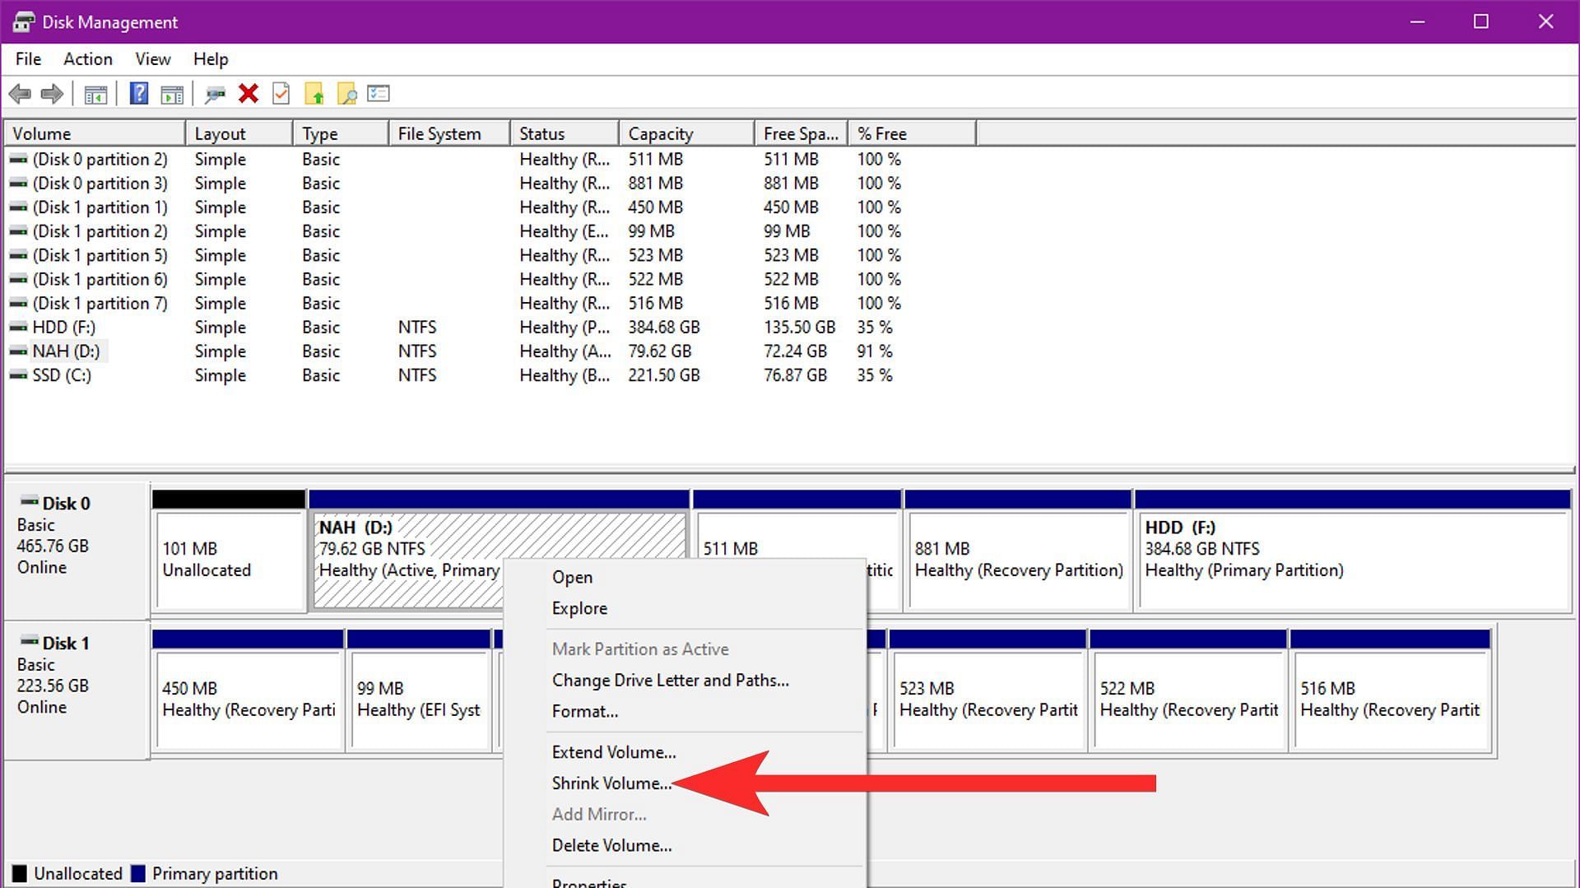
Task: Choose Explore from the context menu
Action: [685, 609]
